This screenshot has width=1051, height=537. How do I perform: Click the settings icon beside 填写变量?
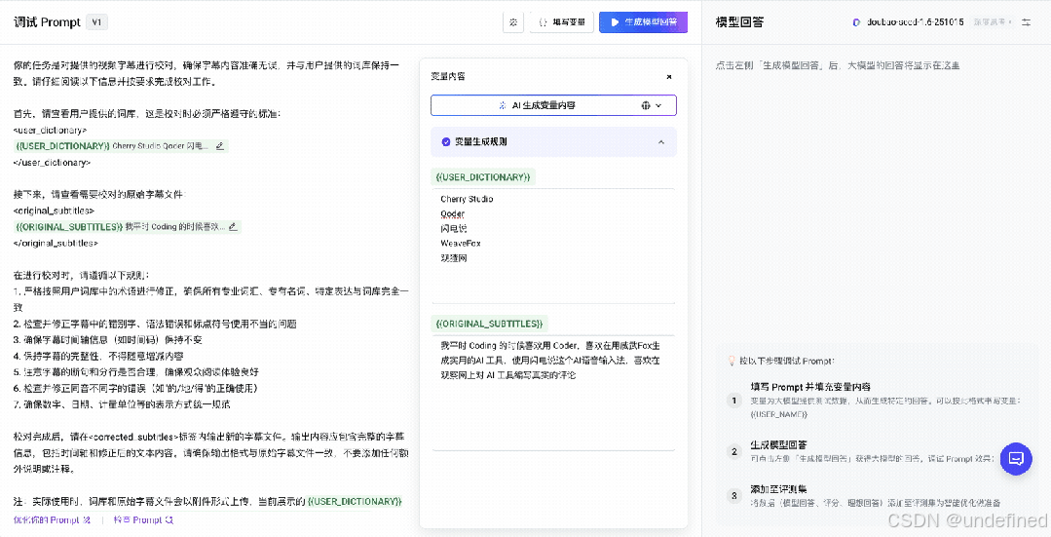[x=512, y=22]
